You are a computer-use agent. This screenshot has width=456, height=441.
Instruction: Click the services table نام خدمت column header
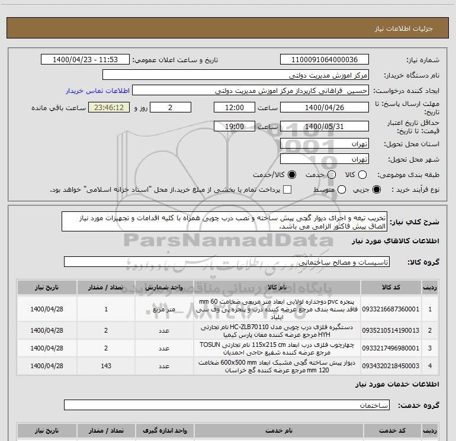click(x=278, y=430)
